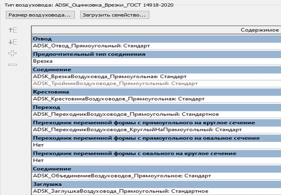Click the Тип воздуховода ADSK_Оцинковка_Врезки label
Viewport: 281px width, 195px height.
pyautogui.click(x=89, y=5)
